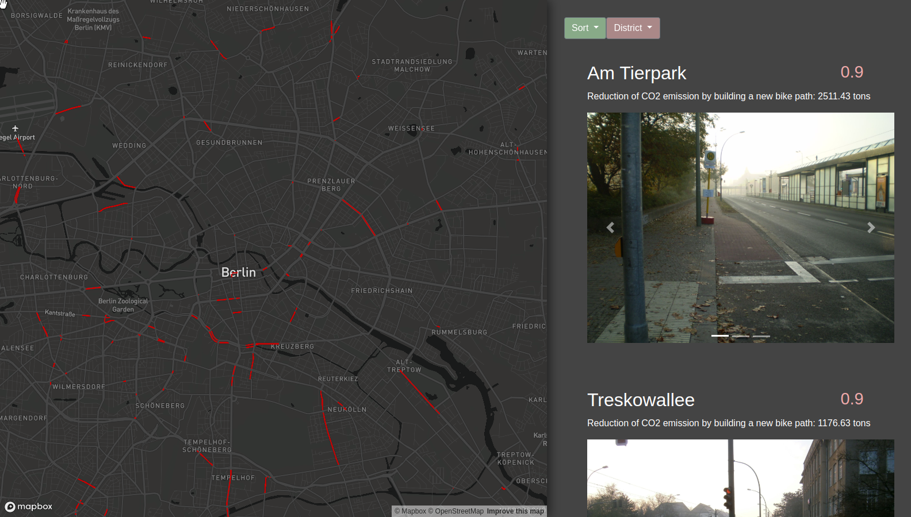Click the NEUKÖLLN district label
911x517 pixels.
[x=347, y=410]
